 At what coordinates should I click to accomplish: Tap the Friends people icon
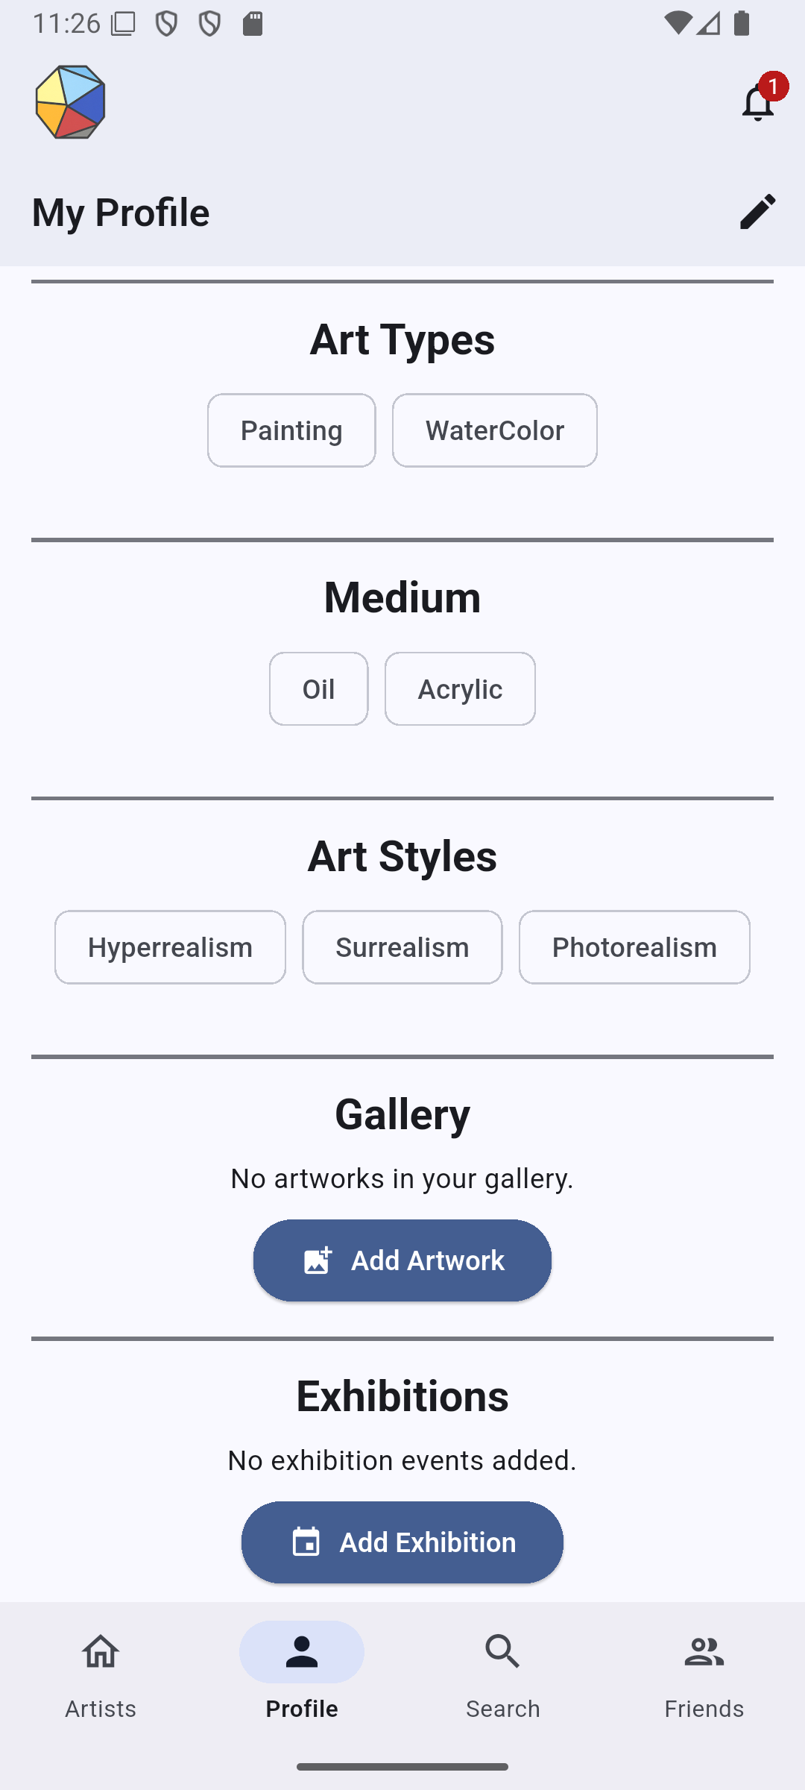[704, 1651]
